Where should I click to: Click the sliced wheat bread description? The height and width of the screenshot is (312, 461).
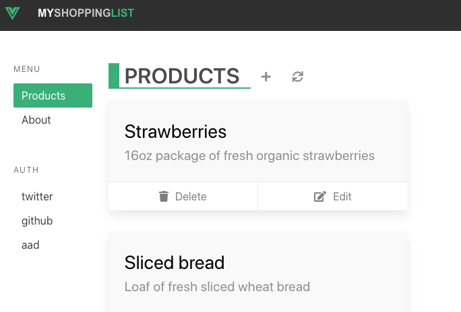217,287
